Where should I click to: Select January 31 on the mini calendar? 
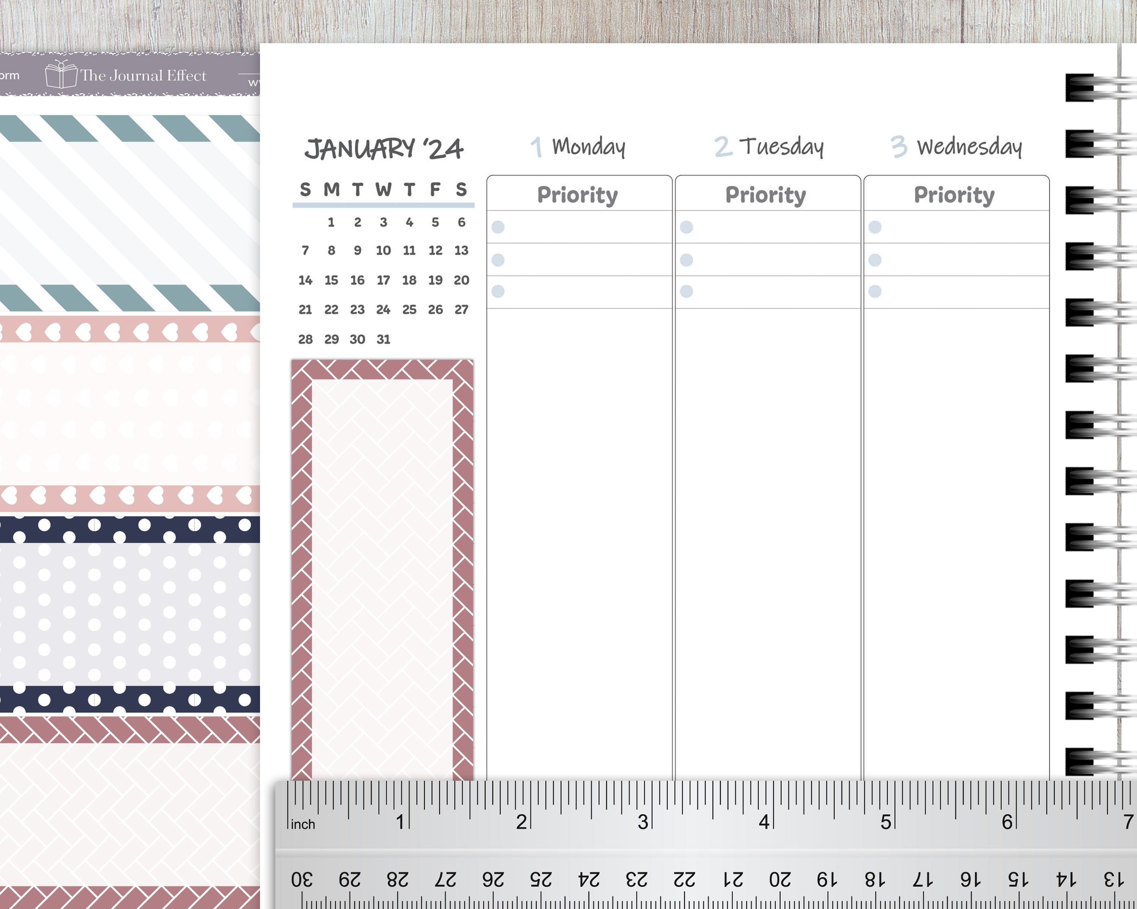[384, 339]
